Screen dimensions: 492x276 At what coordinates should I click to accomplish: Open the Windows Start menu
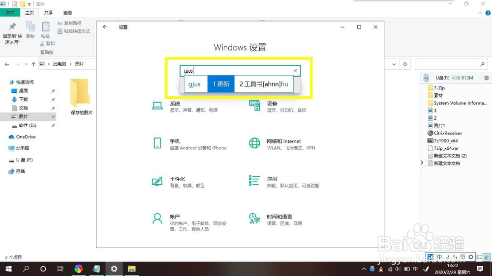[8, 269]
